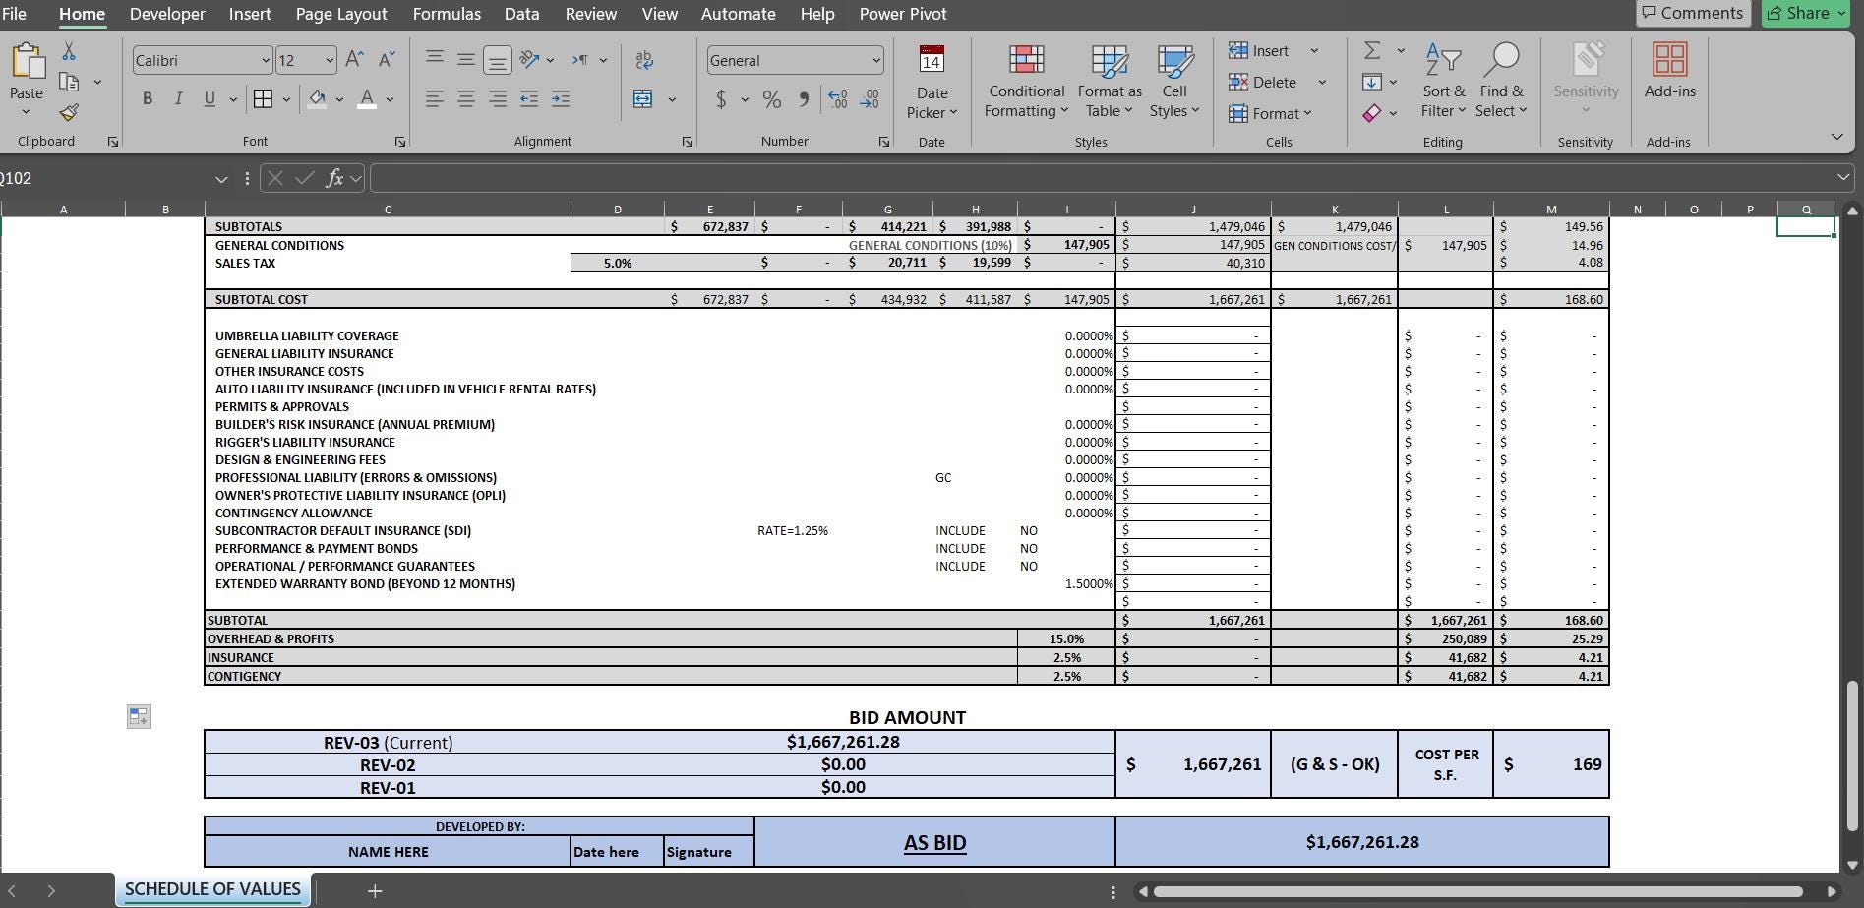Image resolution: width=1864 pixels, height=908 pixels.
Task: Apply the Fill Color bucket
Action: (x=317, y=98)
